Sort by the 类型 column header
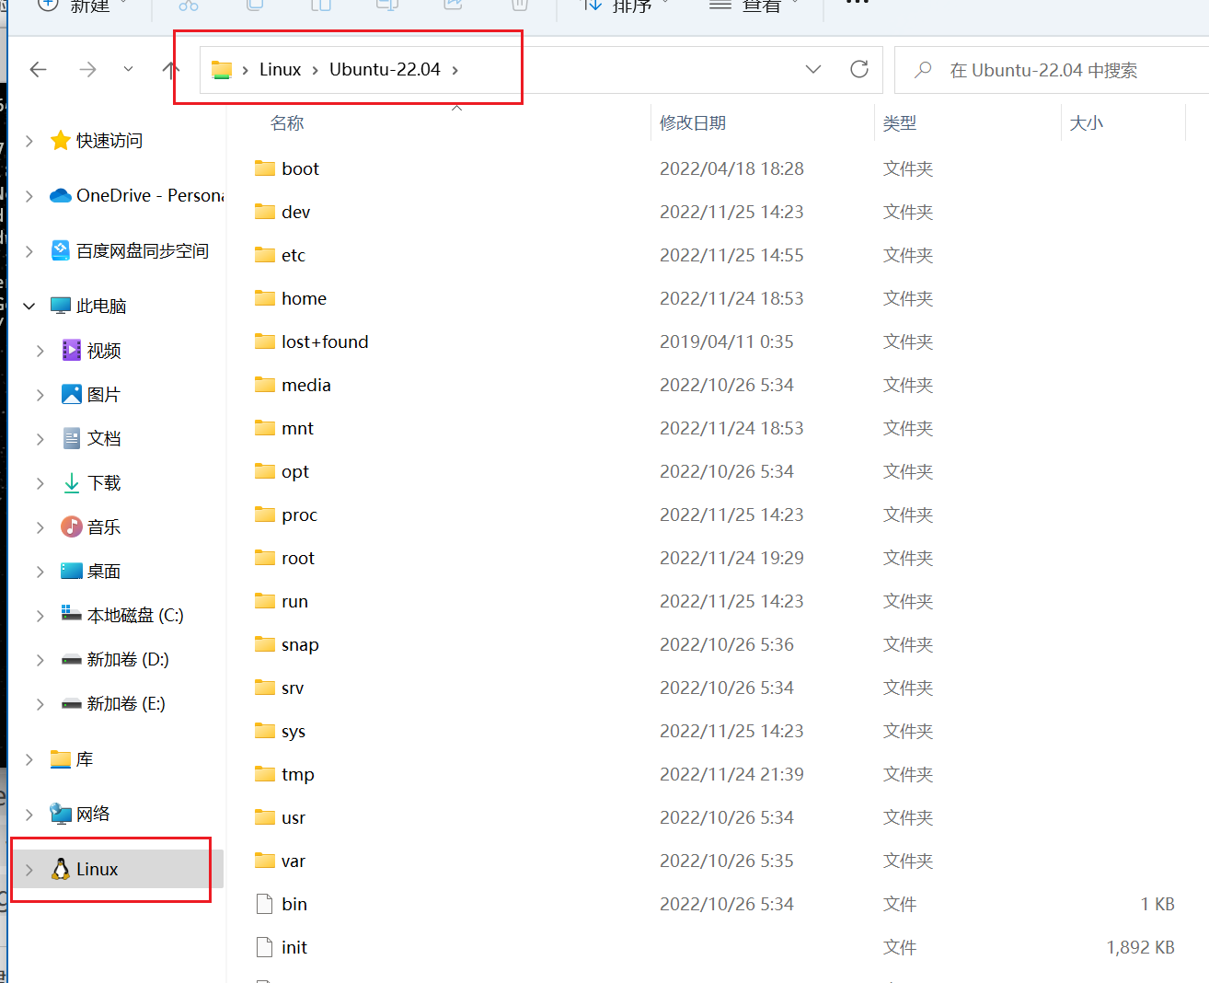 click(x=900, y=123)
